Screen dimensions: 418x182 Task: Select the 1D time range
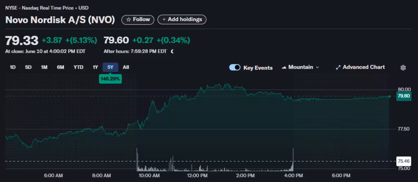coord(13,67)
